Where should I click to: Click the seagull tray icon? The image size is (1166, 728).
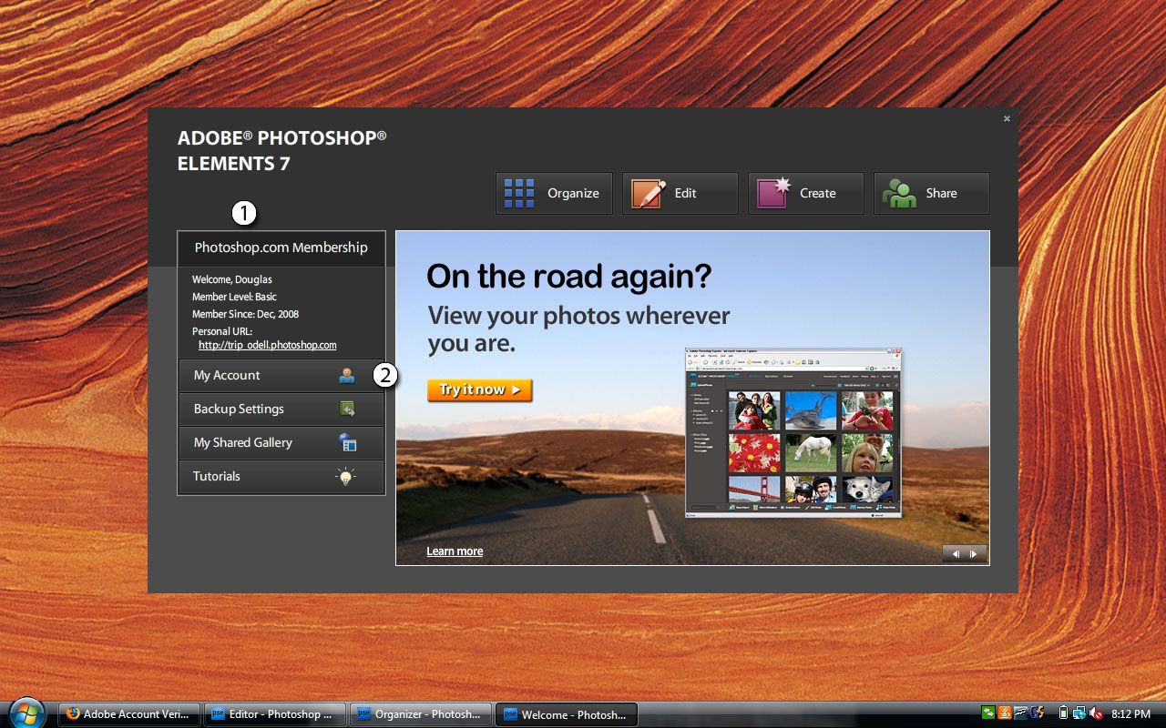[x=1021, y=713]
